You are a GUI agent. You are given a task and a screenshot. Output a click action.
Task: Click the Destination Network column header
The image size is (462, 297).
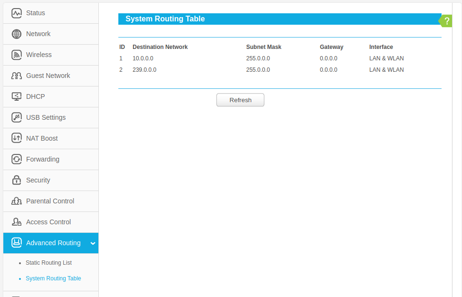coord(160,47)
